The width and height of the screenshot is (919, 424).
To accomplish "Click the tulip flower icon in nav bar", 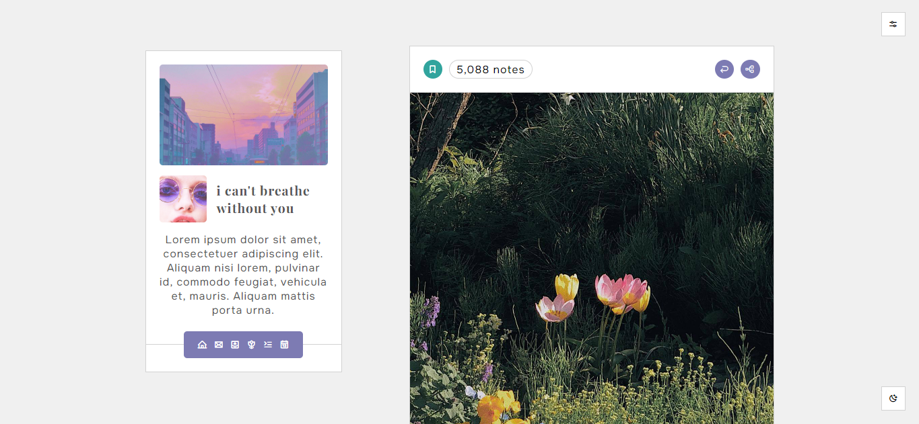I will click(x=251, y=345).
